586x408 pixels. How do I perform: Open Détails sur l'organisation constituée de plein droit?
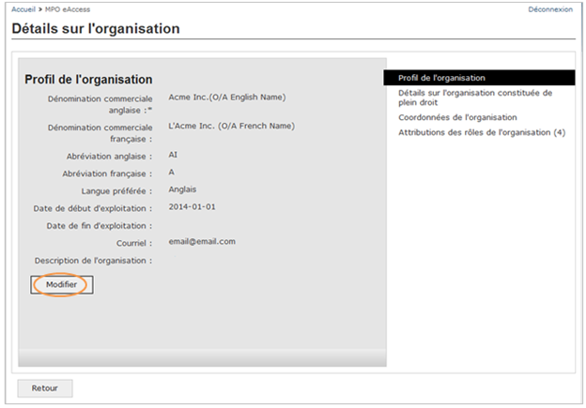tap(475, 98)
